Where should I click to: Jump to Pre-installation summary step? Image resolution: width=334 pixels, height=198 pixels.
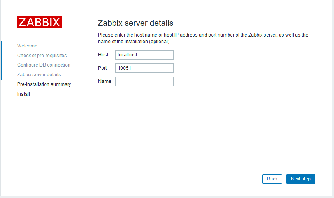pos(44,84)
